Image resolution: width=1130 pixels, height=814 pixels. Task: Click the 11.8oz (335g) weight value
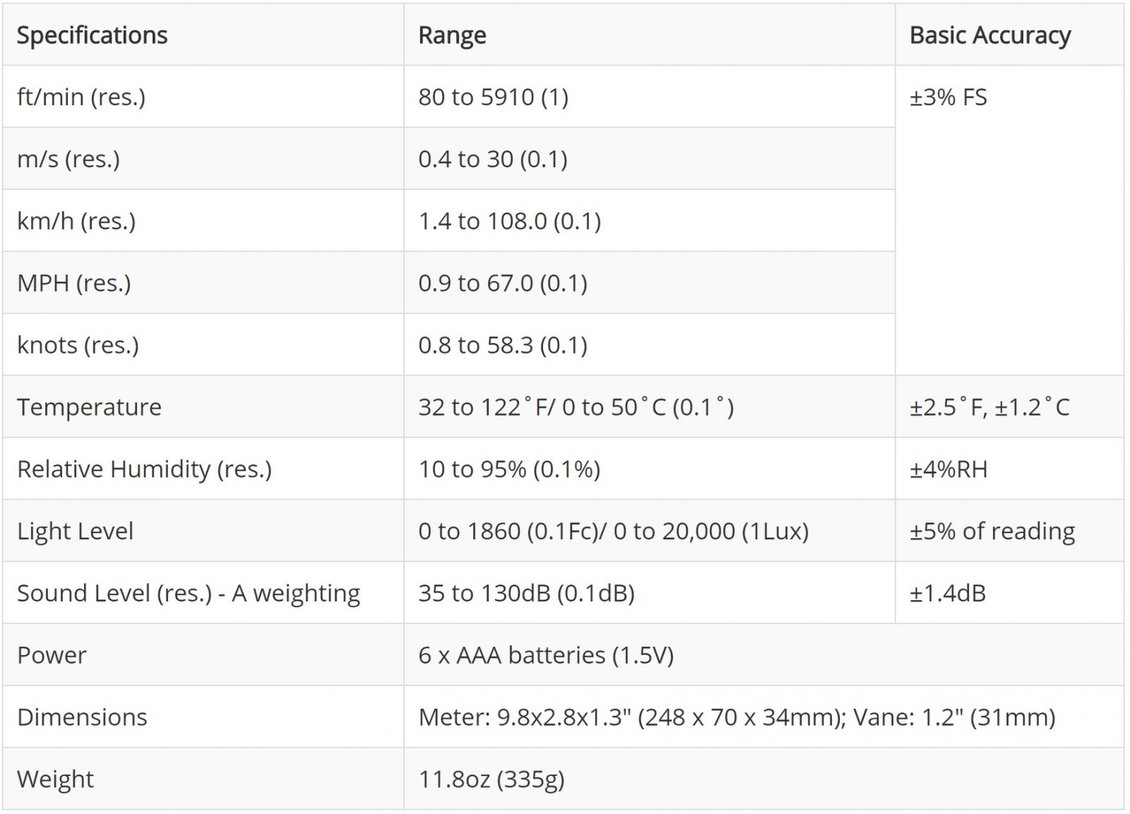point(491,779)
